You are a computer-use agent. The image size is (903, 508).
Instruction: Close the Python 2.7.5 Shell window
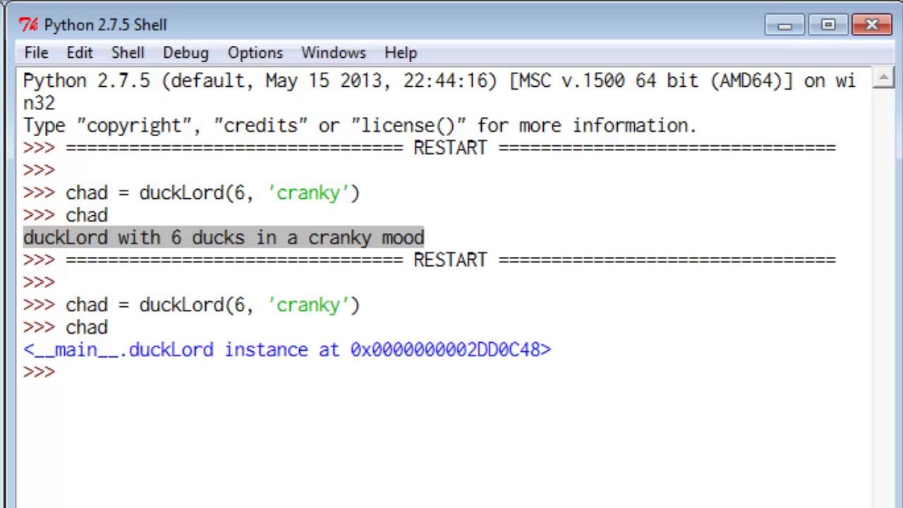pyautogui.click(x=872, y=25)
